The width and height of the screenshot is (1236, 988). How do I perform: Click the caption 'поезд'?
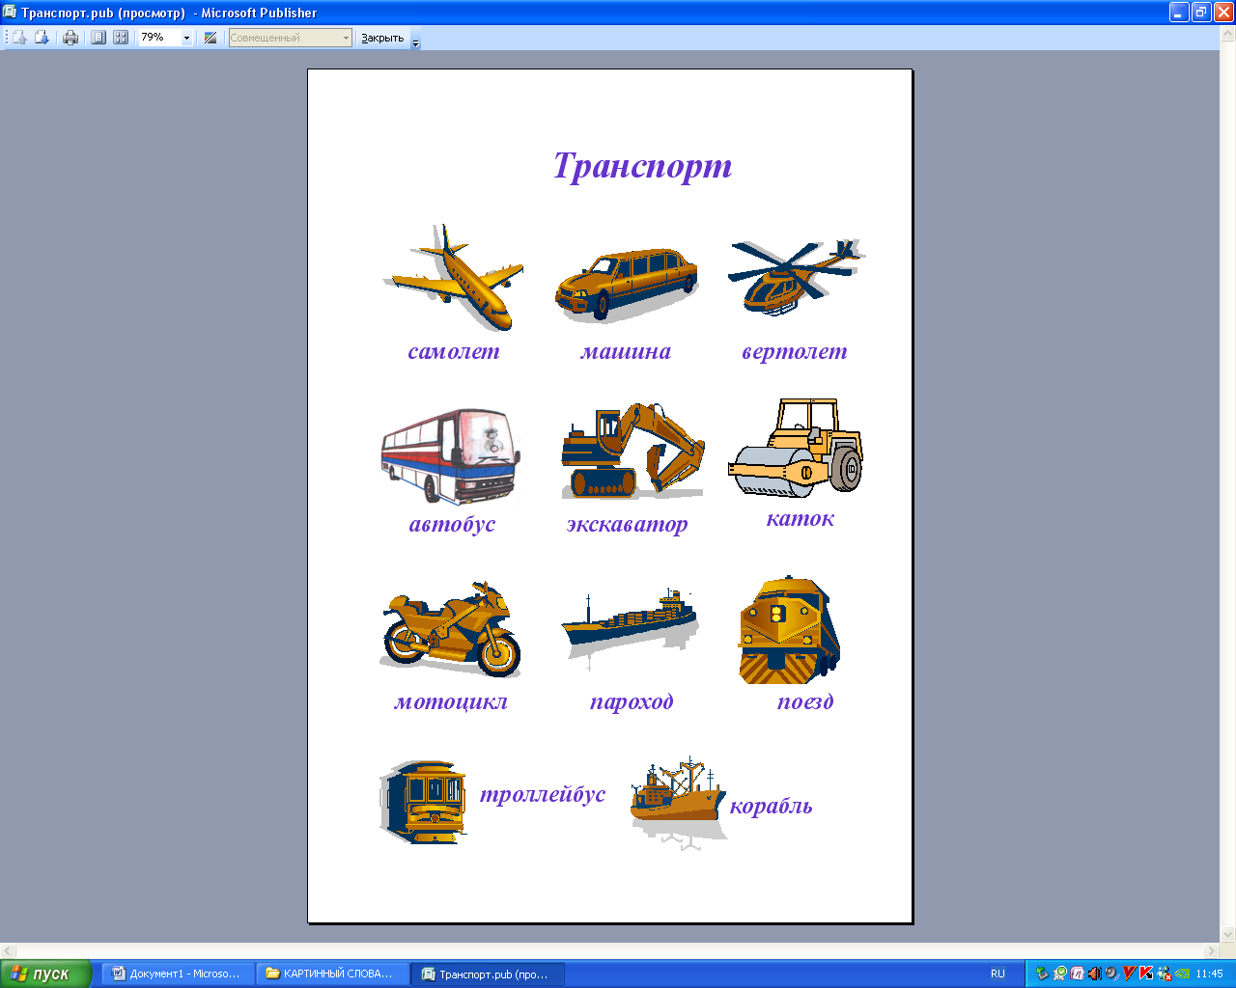click(x=805, y=701)
